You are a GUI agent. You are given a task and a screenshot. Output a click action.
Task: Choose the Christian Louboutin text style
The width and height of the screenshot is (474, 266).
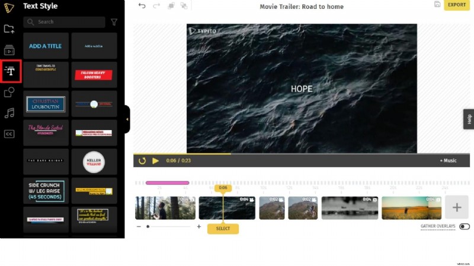[x=46, y=104]
